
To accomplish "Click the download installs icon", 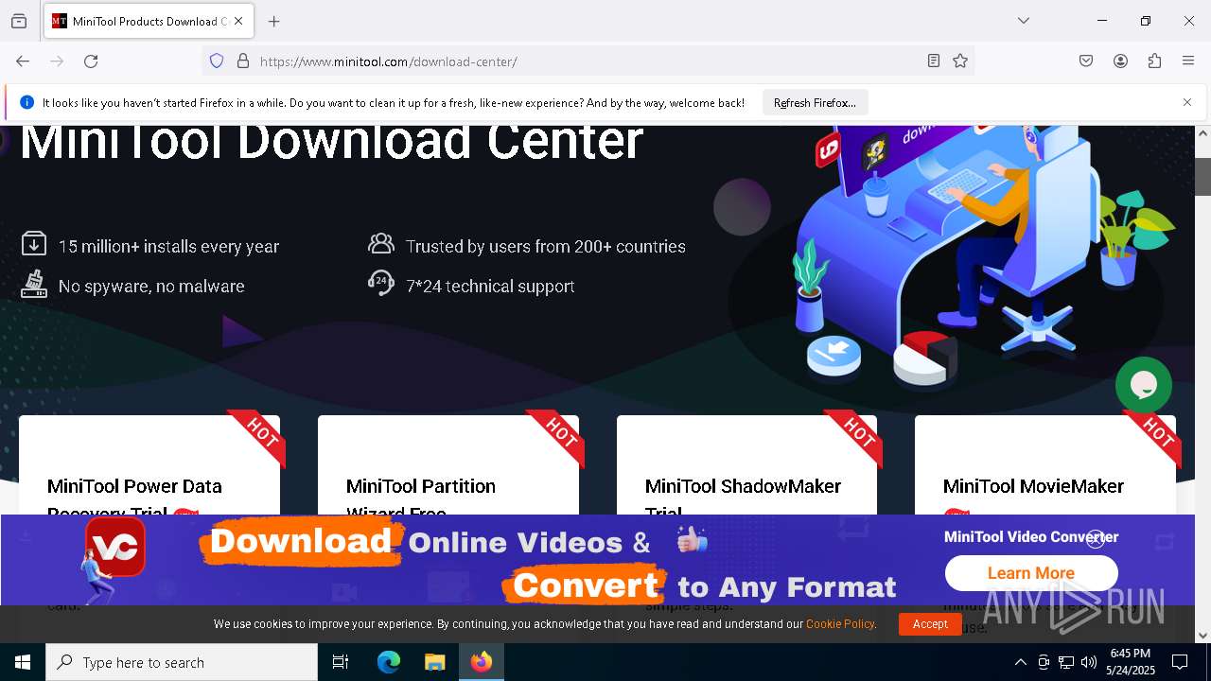I will (34, 244).
